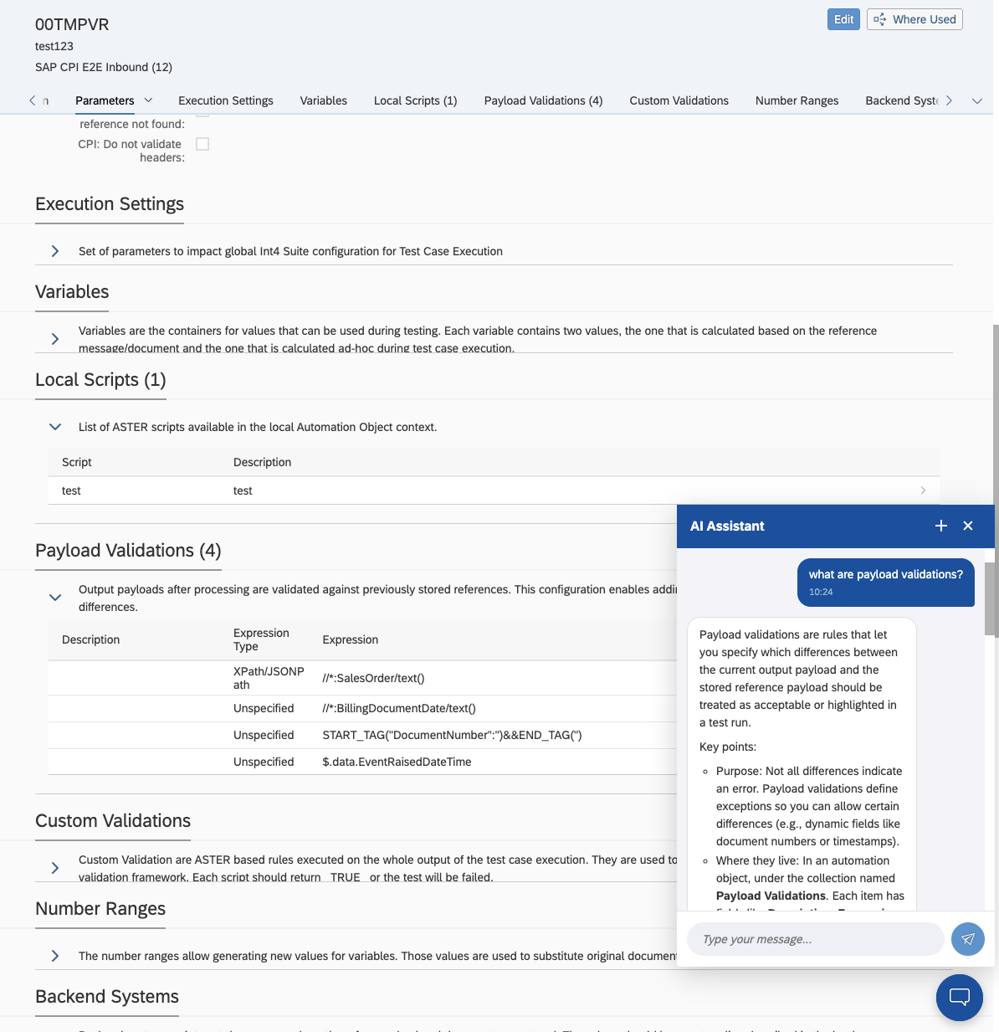Open the test script row details arrow
This screenshot has height=1032, width=999.
click(923, 490)
